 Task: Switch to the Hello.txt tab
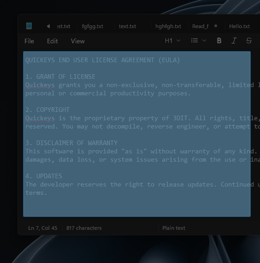point(239,26)
